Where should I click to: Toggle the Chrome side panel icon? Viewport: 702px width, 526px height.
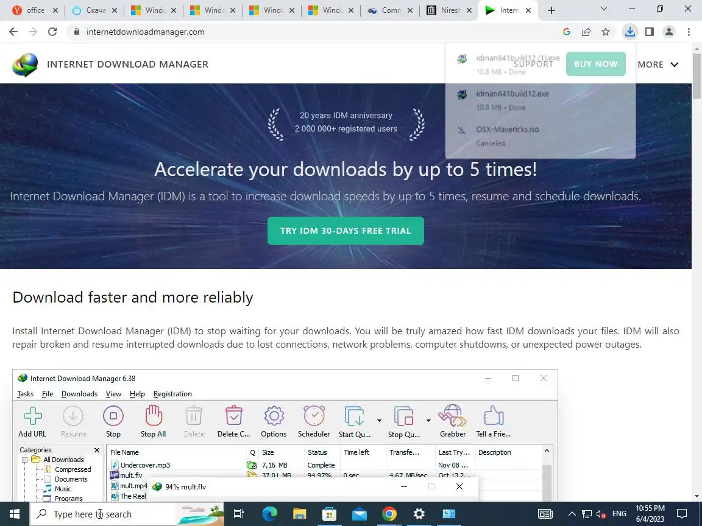[x=650, y=32]
